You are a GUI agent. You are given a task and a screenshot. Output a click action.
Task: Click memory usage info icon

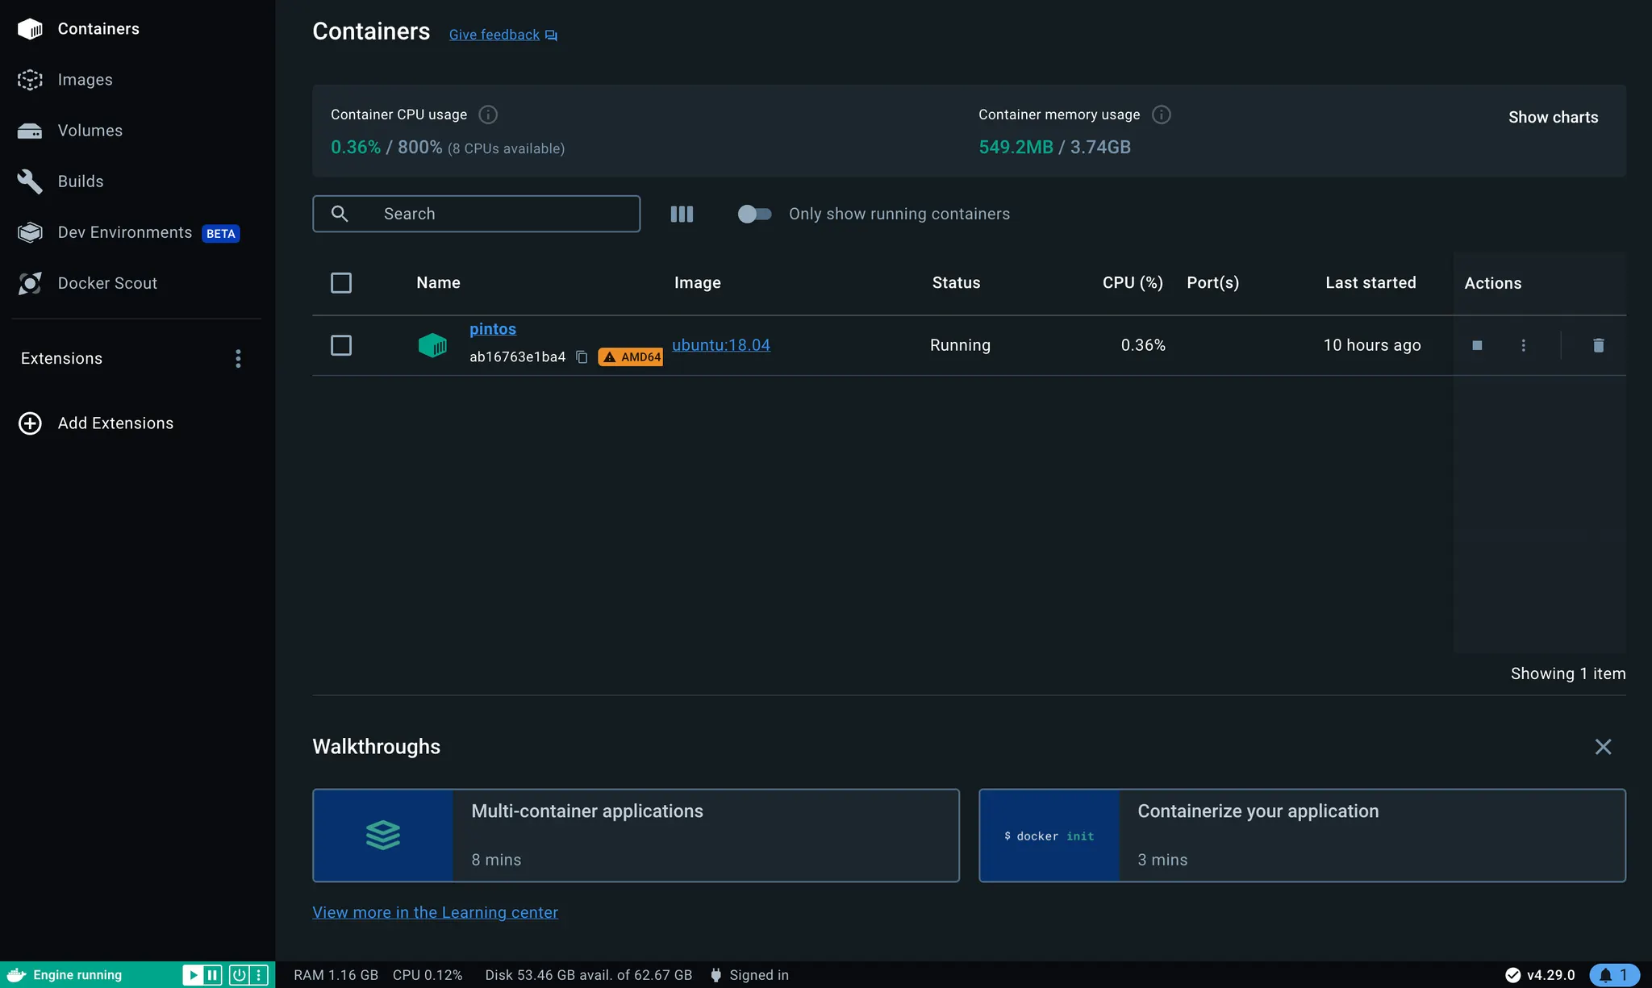click(1161, 115)
